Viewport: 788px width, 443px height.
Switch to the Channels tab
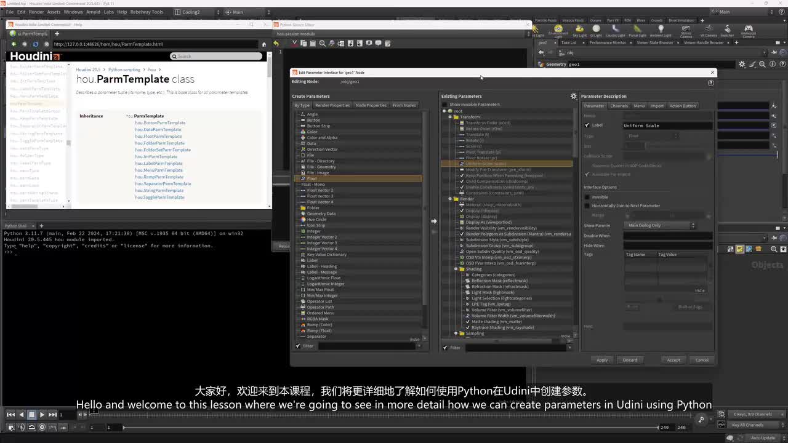pyautogui.click(x=619, y=106)
